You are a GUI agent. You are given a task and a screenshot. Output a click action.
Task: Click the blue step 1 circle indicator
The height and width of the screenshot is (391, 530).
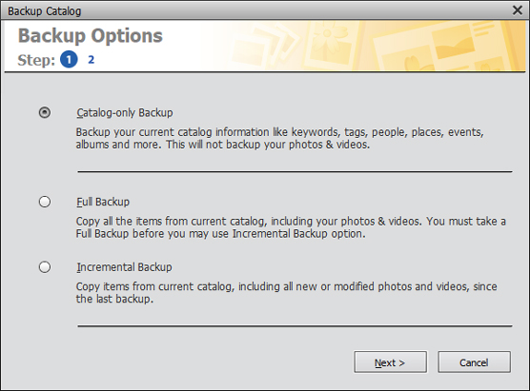[69, 59]
